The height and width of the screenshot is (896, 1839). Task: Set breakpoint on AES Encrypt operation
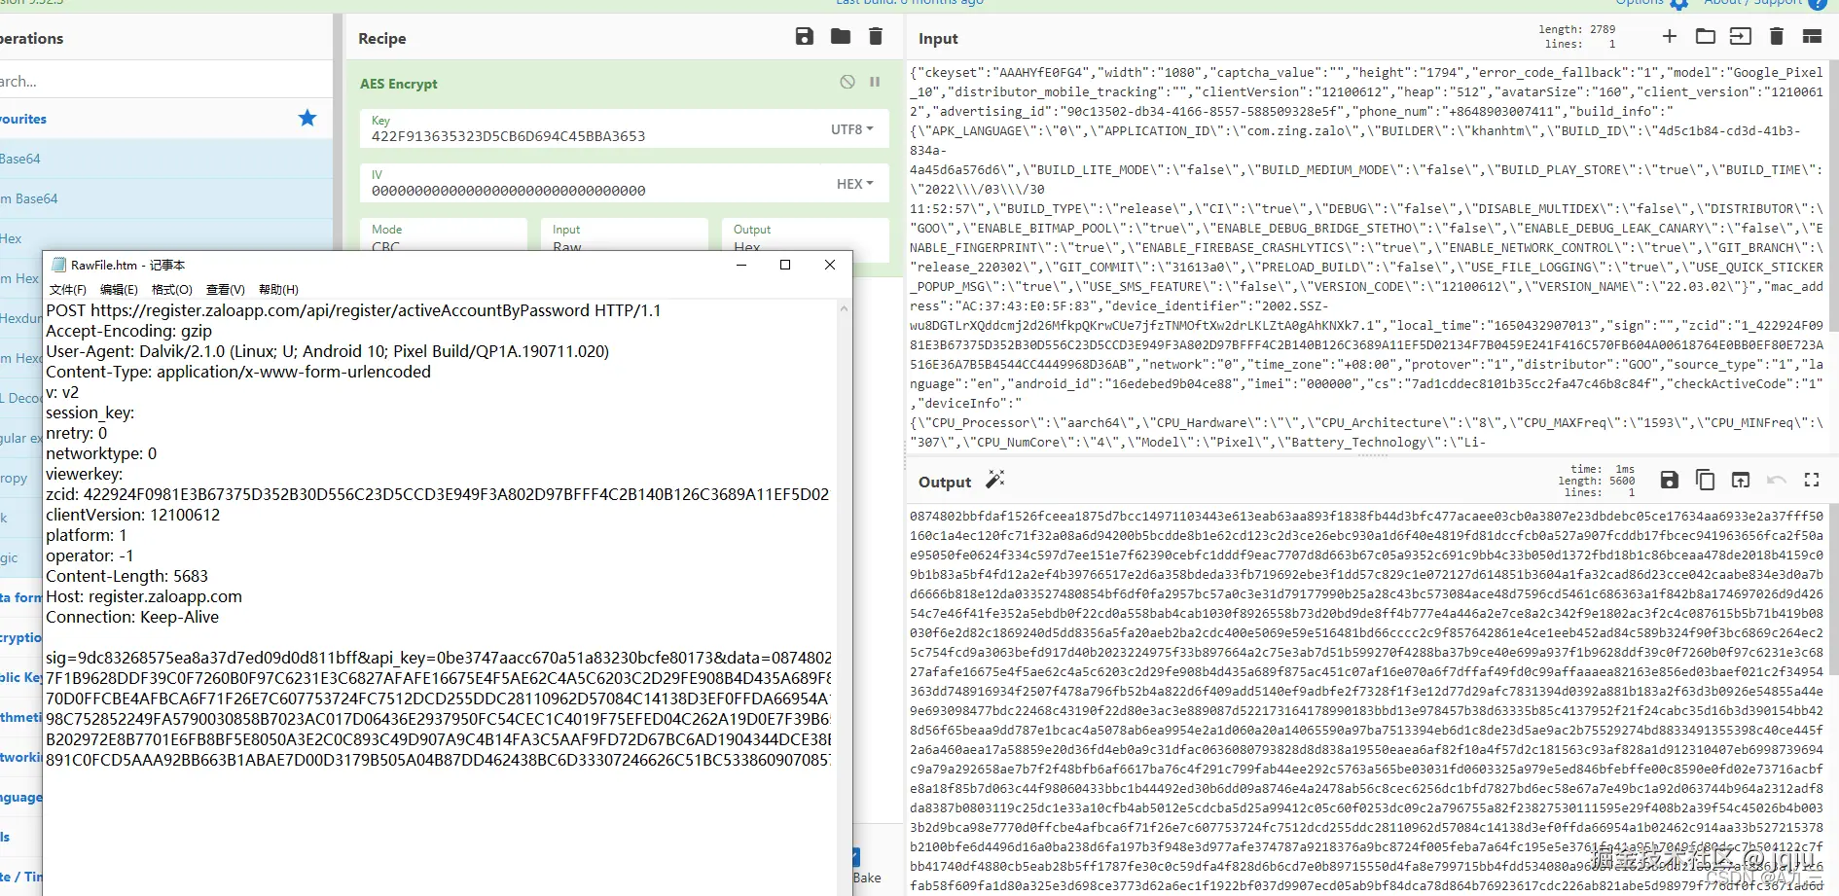tap(875, 83)
